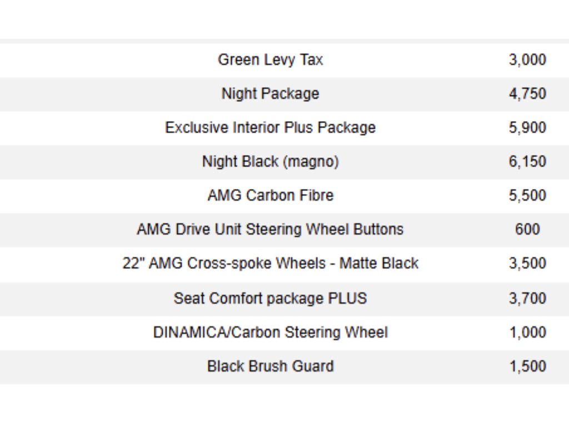The height and width of the screenshot is (427, 569).
Task: Select the 3,500 wheels price
Action: click(527, 264)
